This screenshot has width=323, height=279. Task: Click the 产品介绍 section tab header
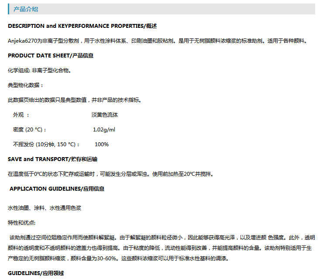click(25, 9)
